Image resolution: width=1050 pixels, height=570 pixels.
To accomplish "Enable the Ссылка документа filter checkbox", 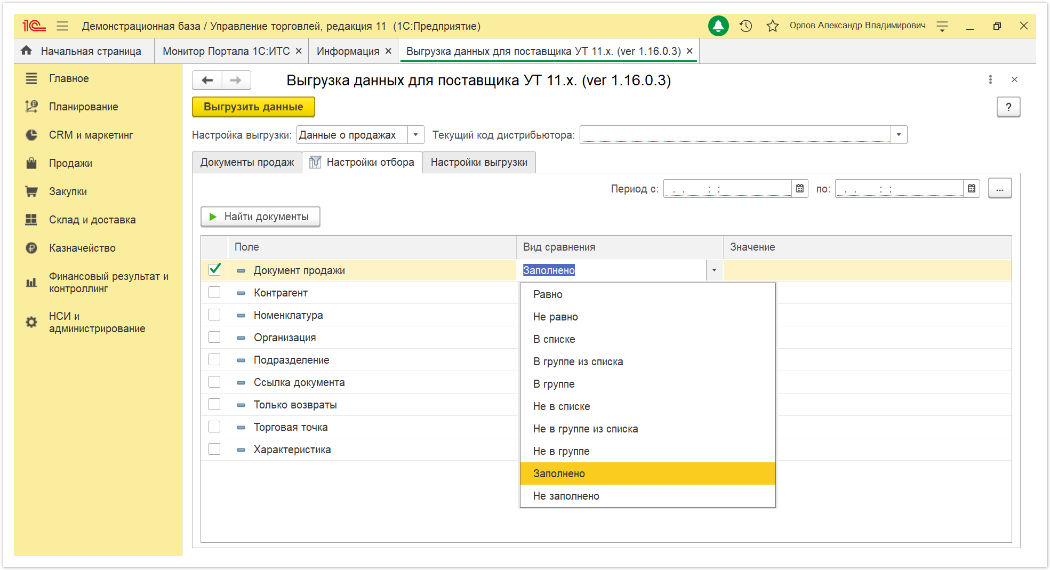I will point(214,382).
